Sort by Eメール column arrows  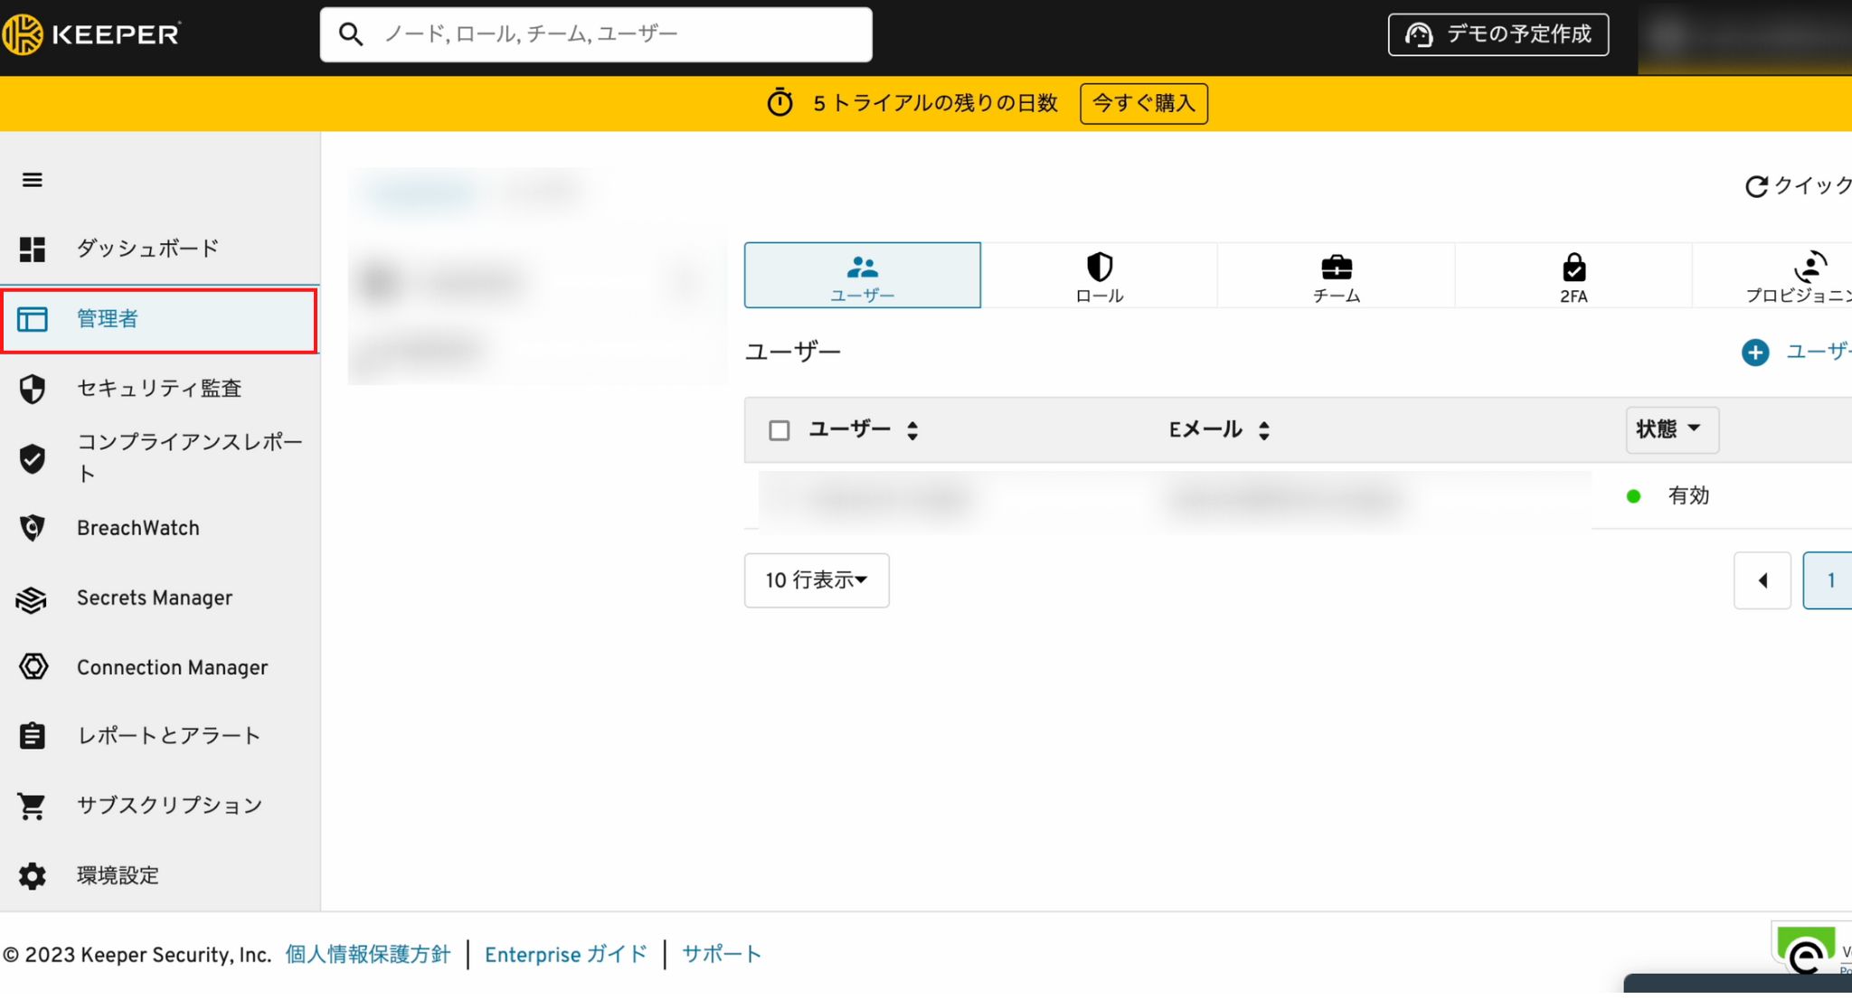pyautogui.click(x=1264, y=430)
